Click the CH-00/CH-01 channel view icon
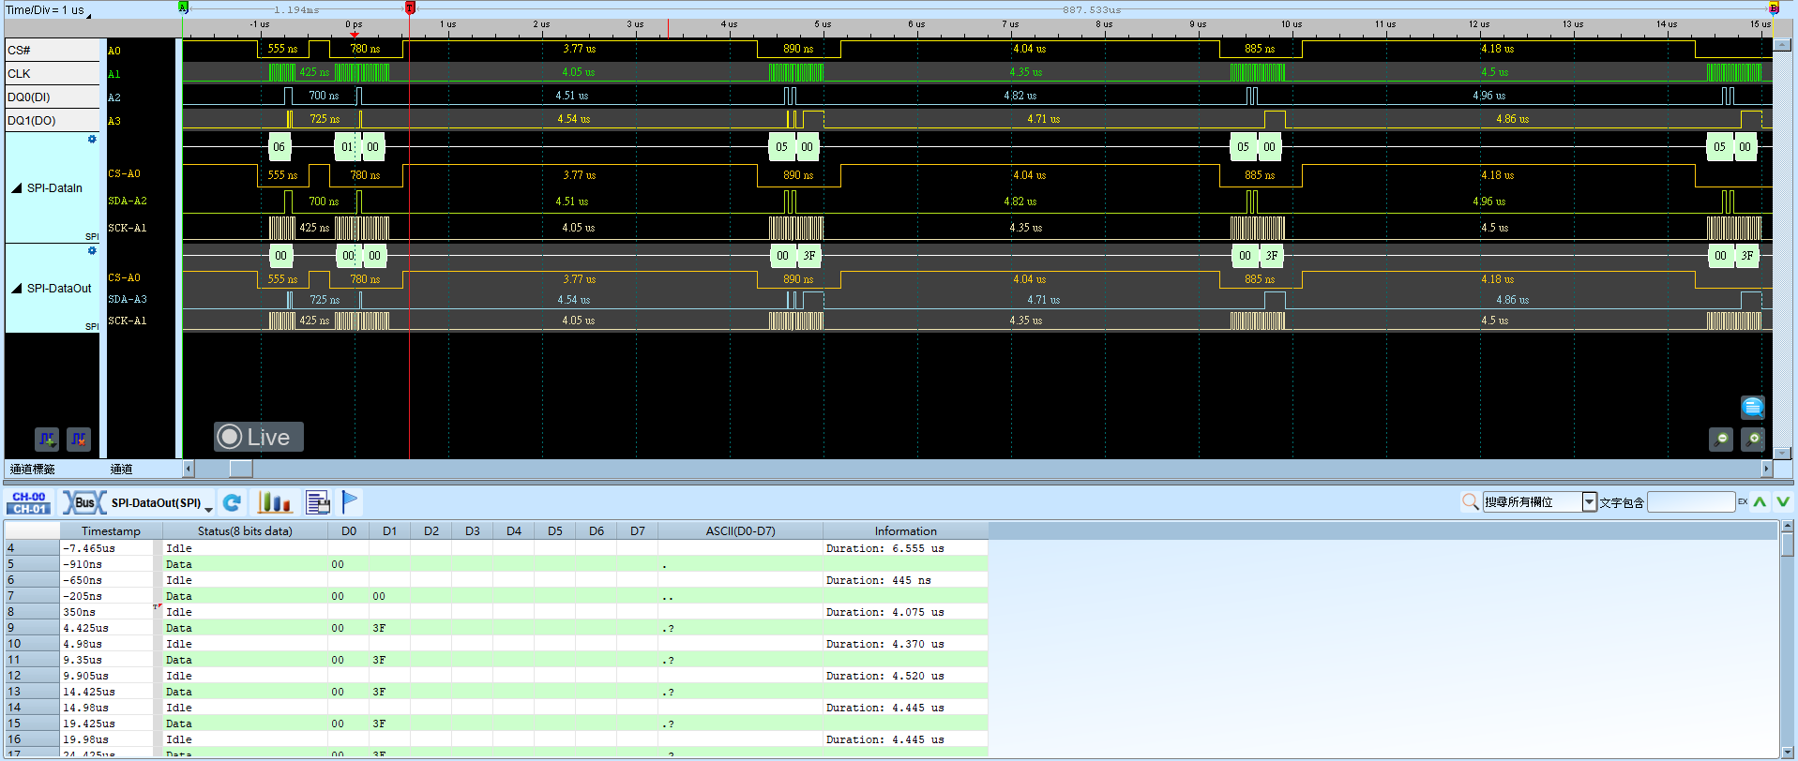1798x761 pixels. click(29, 503)
